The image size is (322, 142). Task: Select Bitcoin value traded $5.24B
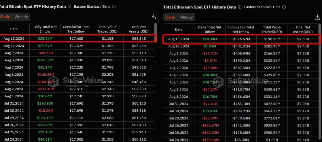[107, 82]
